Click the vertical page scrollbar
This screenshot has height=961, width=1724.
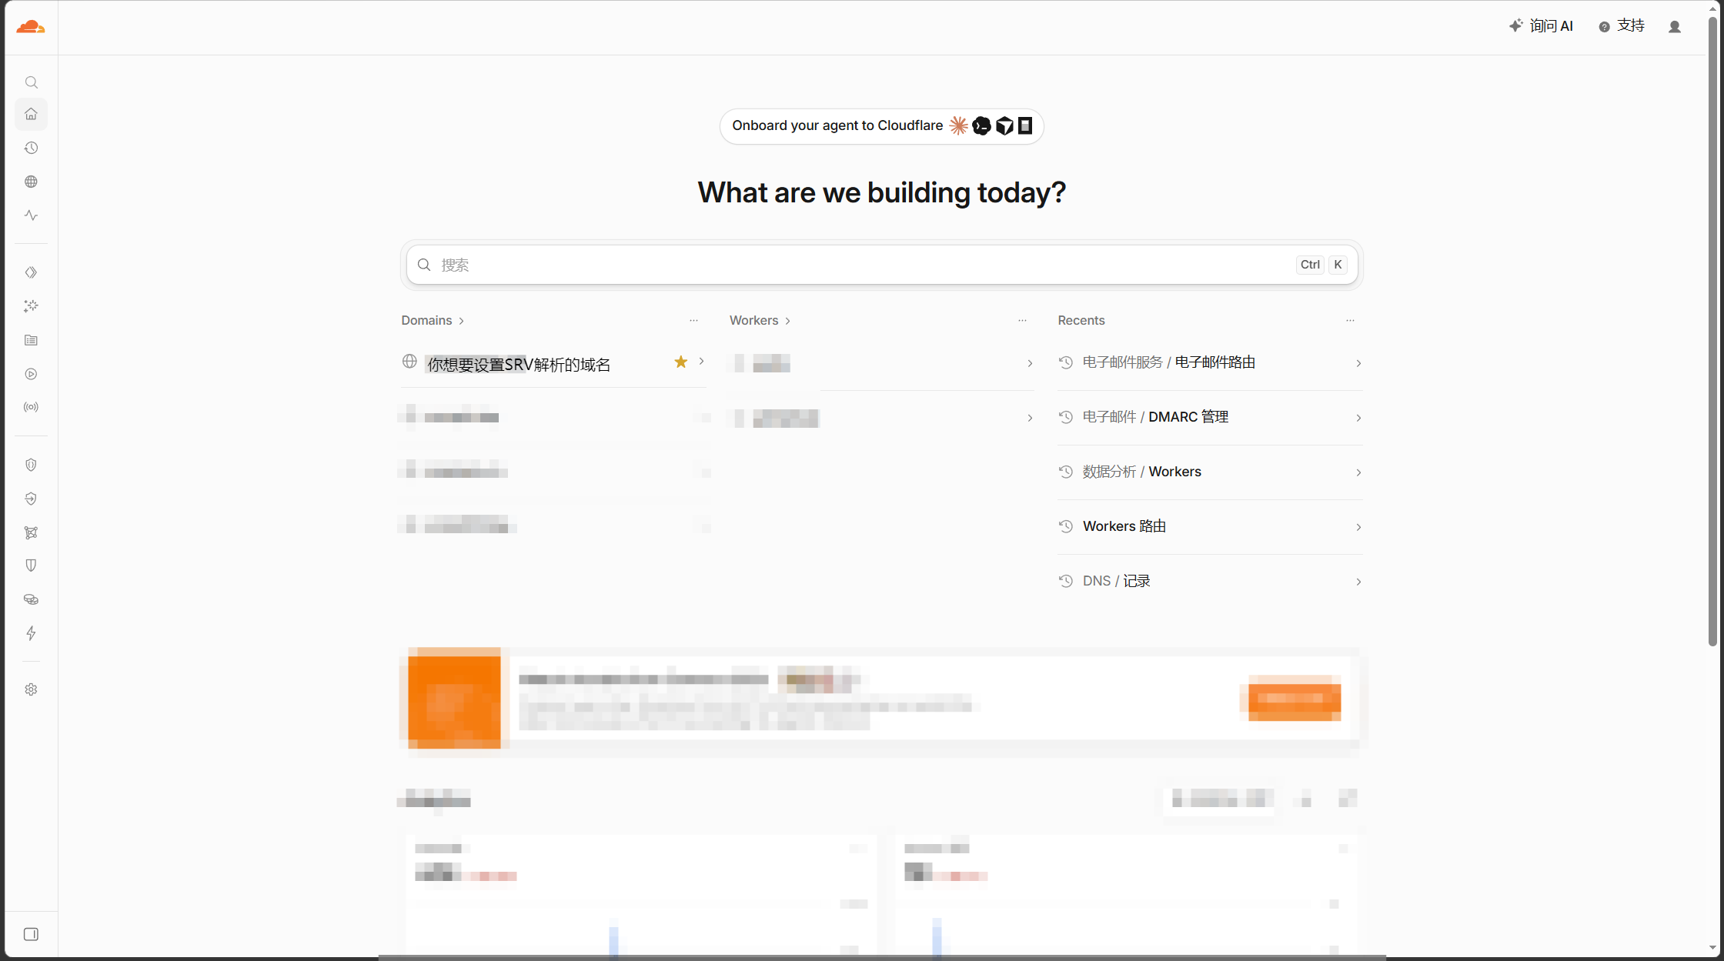1712,331
